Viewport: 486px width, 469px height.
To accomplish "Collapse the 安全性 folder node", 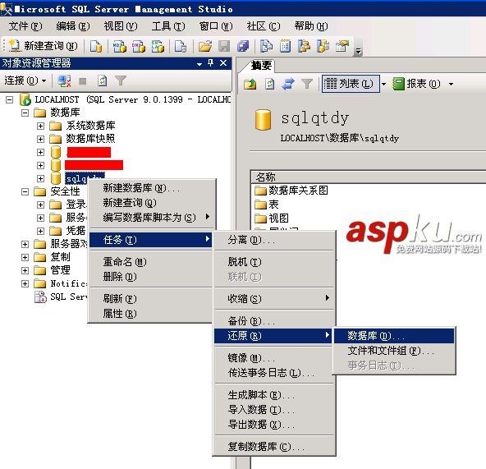I will tap(25, 191).
